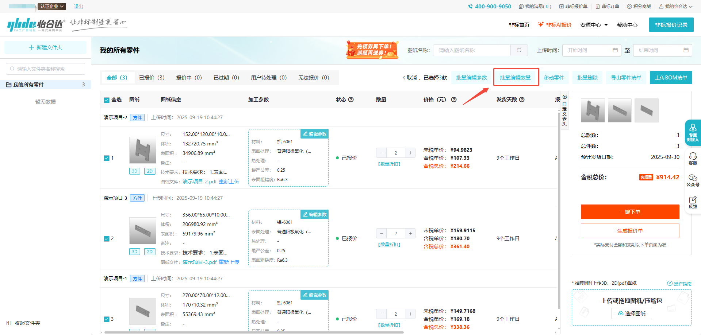Switch to the 已报价 tab
The height and width of the screenshot is (335, 701).
152,78
